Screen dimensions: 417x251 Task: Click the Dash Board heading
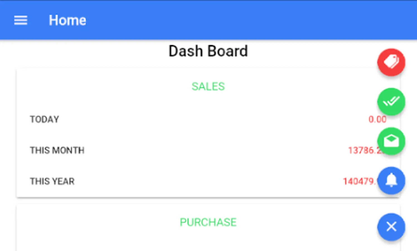coord(208,51)
